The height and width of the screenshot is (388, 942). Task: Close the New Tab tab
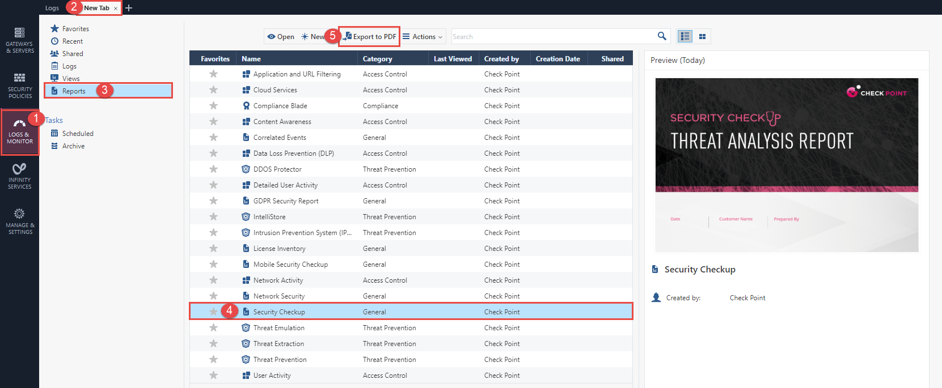pos(116,8)
